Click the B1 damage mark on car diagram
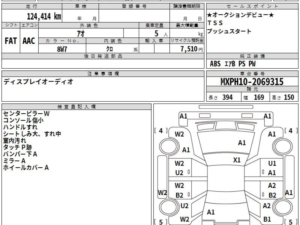Viewport: 300px width, 225px height. pos(267,219)
